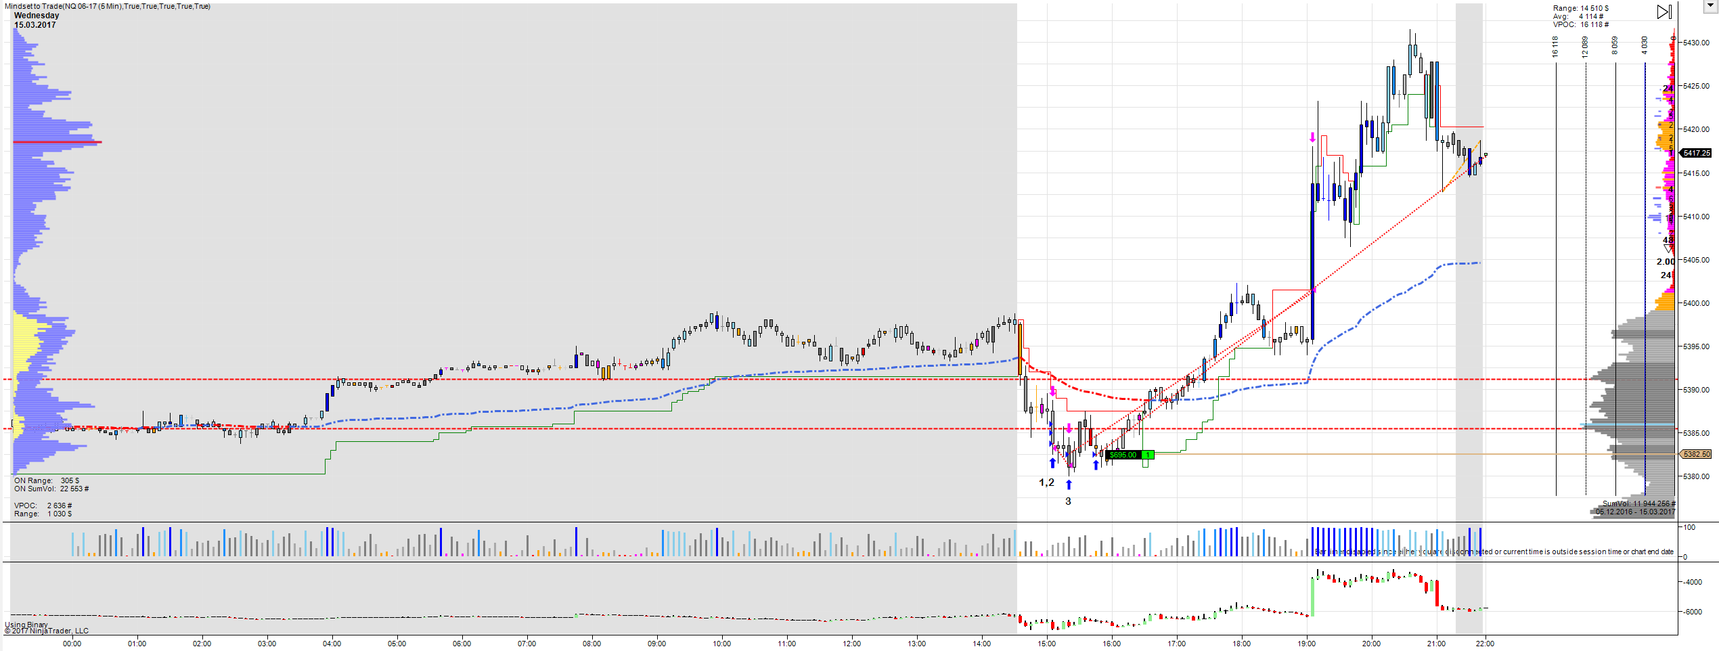Click the blue up arrow left of the $695.00 label
This screenshot has width=1719, height=651.
pos(1096,465)
